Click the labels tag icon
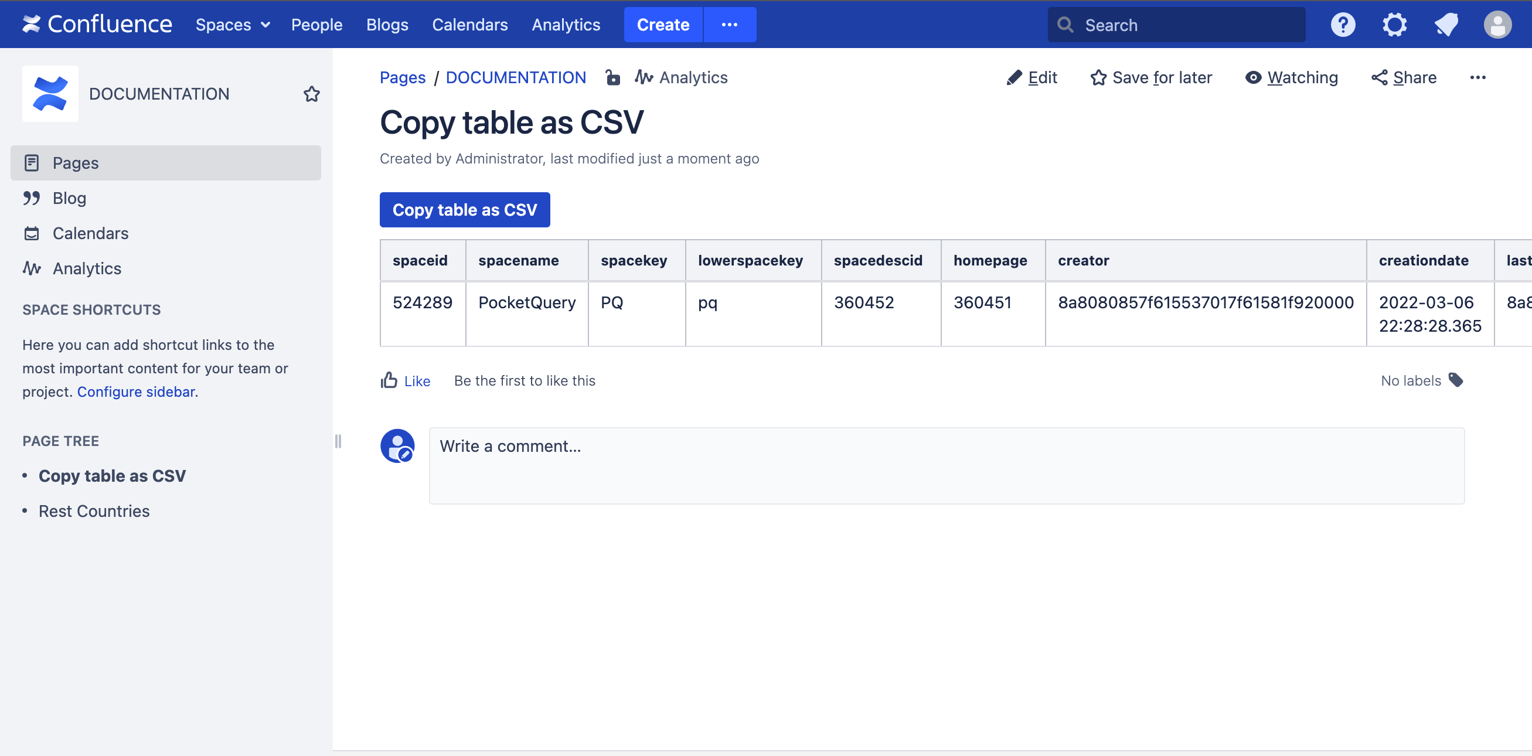This screenshot has height=756, width=1532. [1456, 380]
